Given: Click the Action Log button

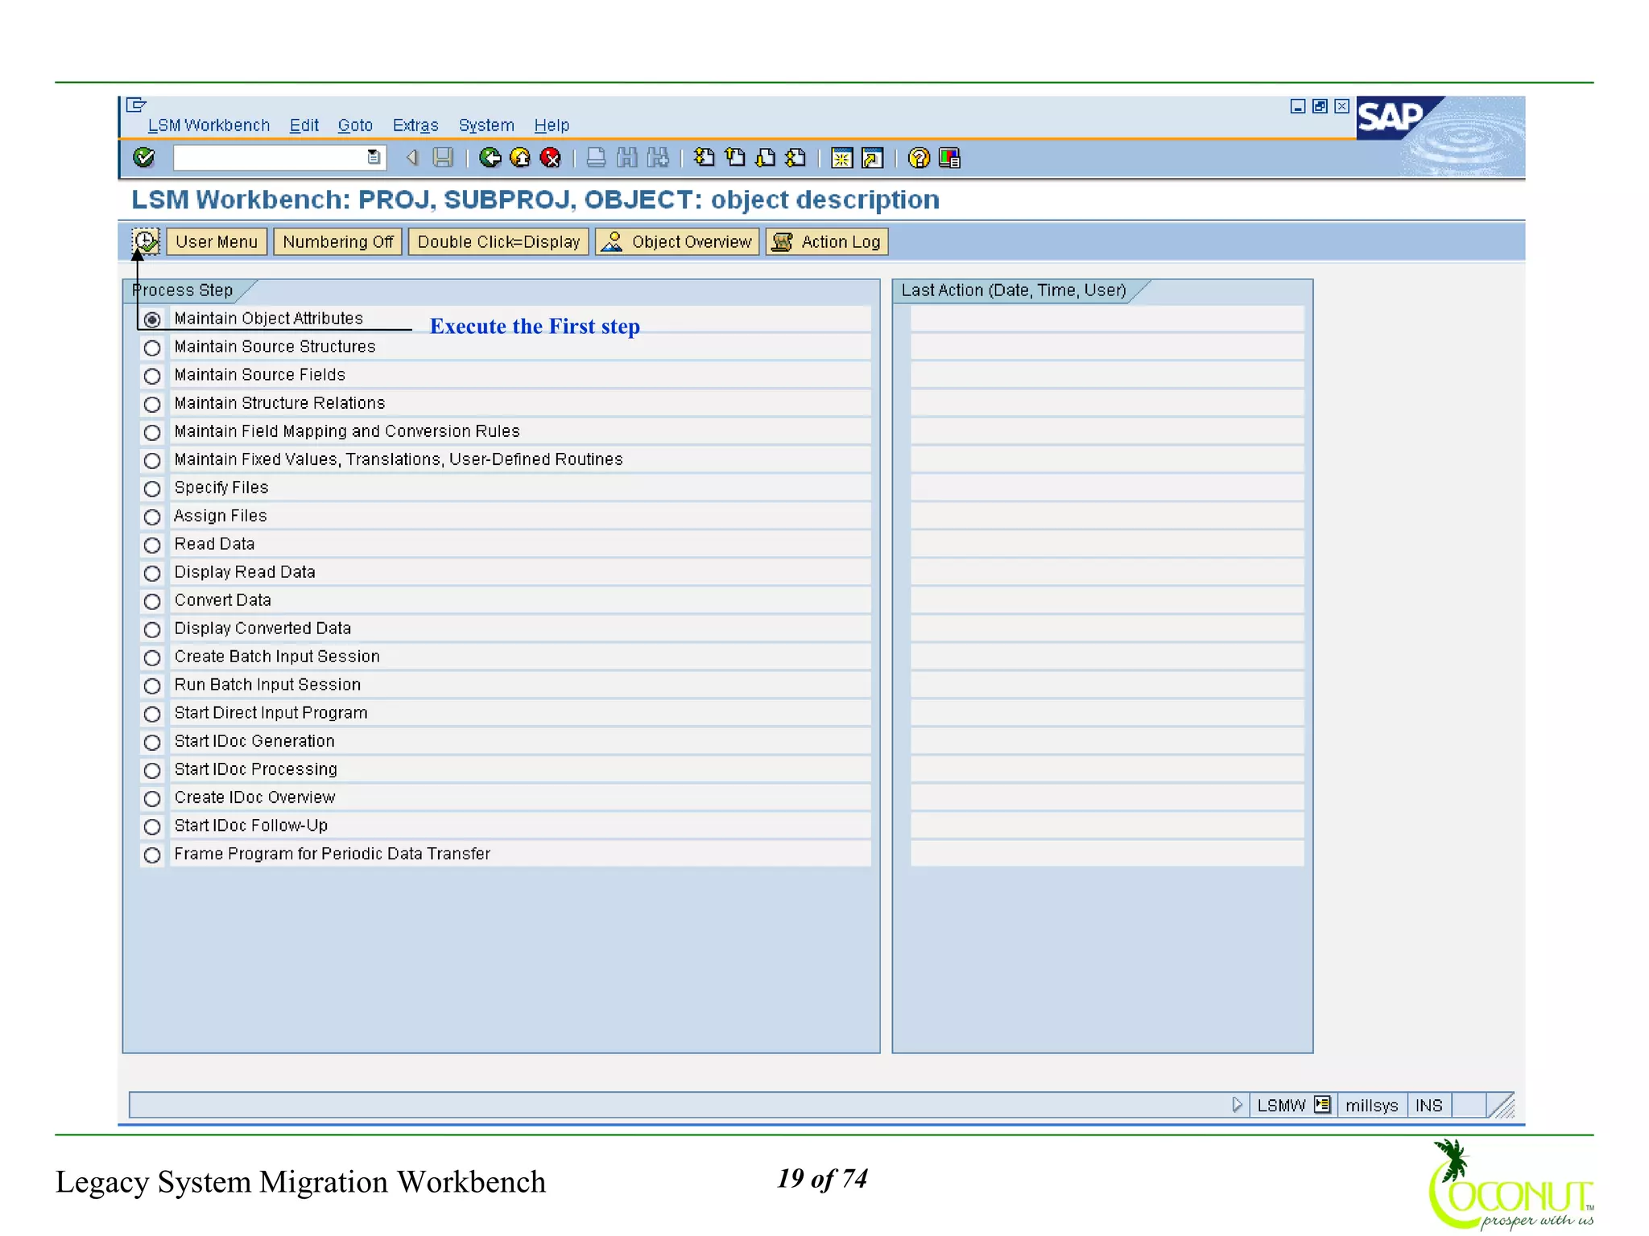Looking at the screenshot, I should [827, 241].
